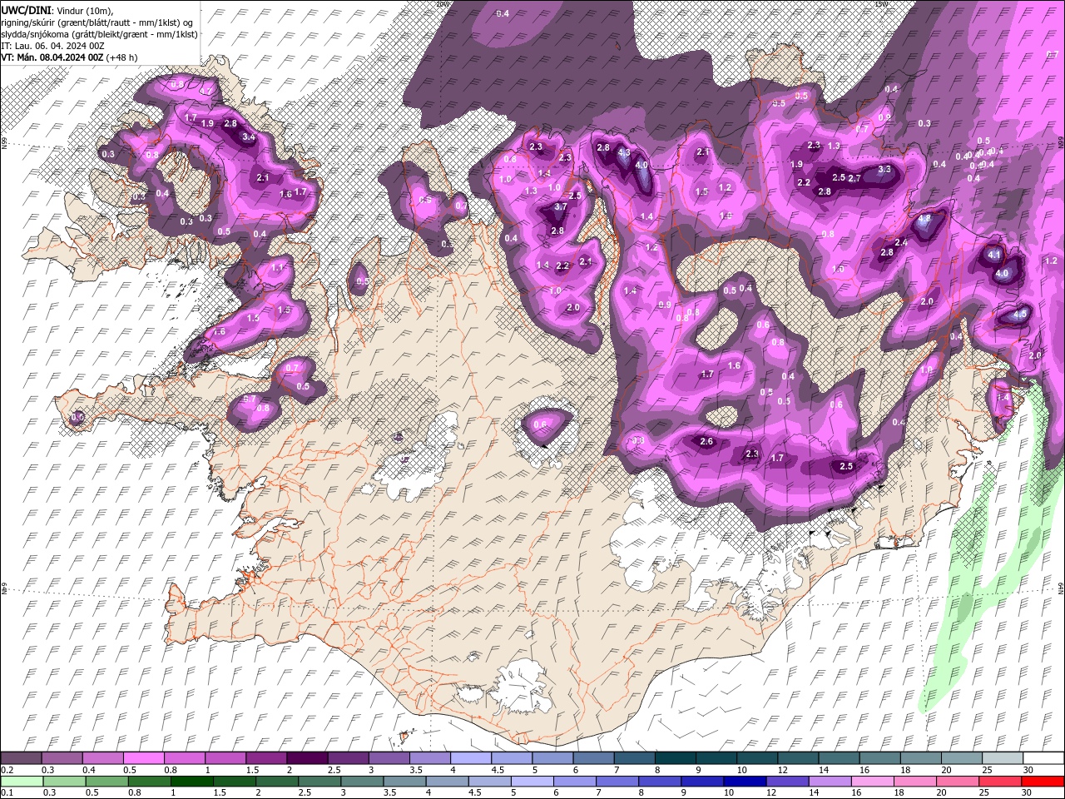This screenshot has height=799, width=1065.
Task: Click the '2.7' snowfall value on the map
Action: point(854,178)
